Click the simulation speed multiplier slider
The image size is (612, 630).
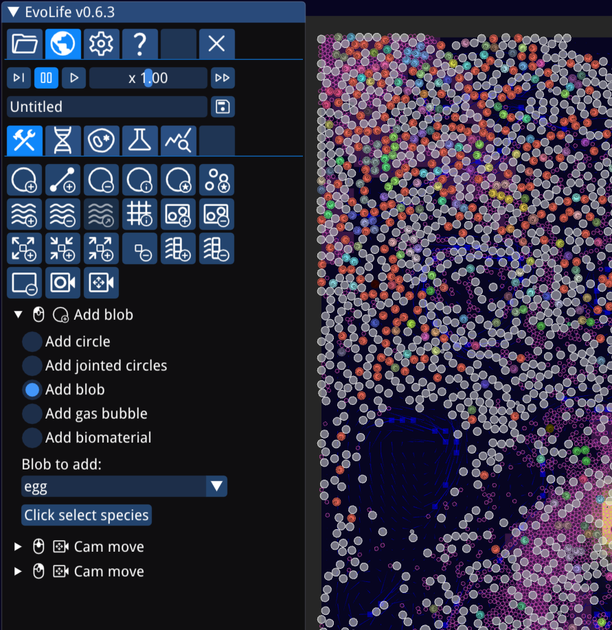pos(148,78)
